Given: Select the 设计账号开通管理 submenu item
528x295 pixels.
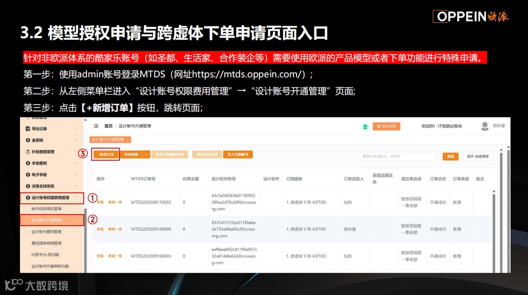Looking at the screenshot, I should click(52, 220).
